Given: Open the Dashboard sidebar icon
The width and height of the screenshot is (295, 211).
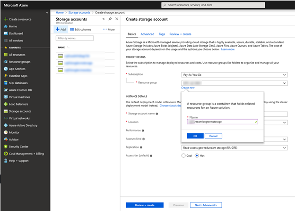Looking at the screenshot, I should (x=6, y=33).
